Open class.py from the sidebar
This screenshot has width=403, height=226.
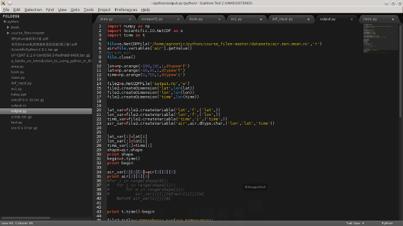pos(18,77)
